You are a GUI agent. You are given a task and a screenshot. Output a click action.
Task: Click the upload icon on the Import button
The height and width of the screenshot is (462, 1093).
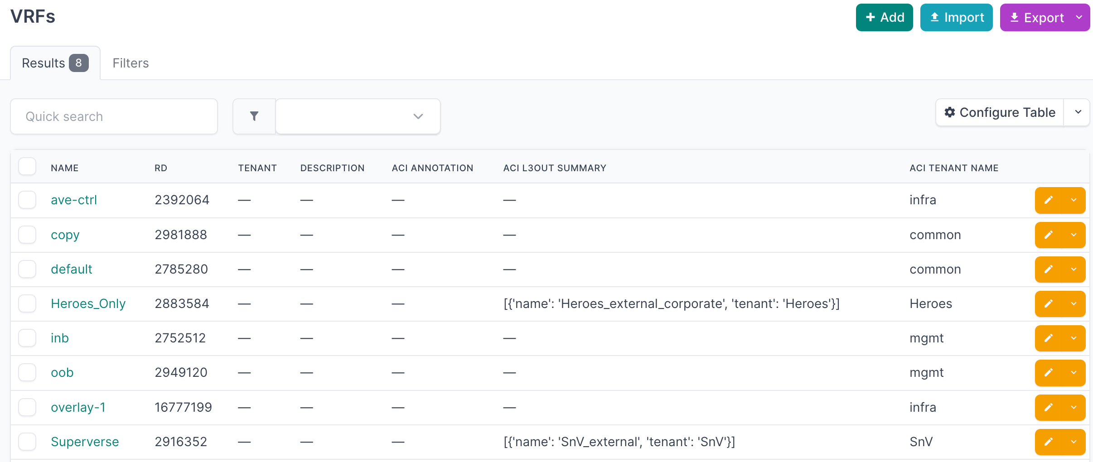point(935,17)
